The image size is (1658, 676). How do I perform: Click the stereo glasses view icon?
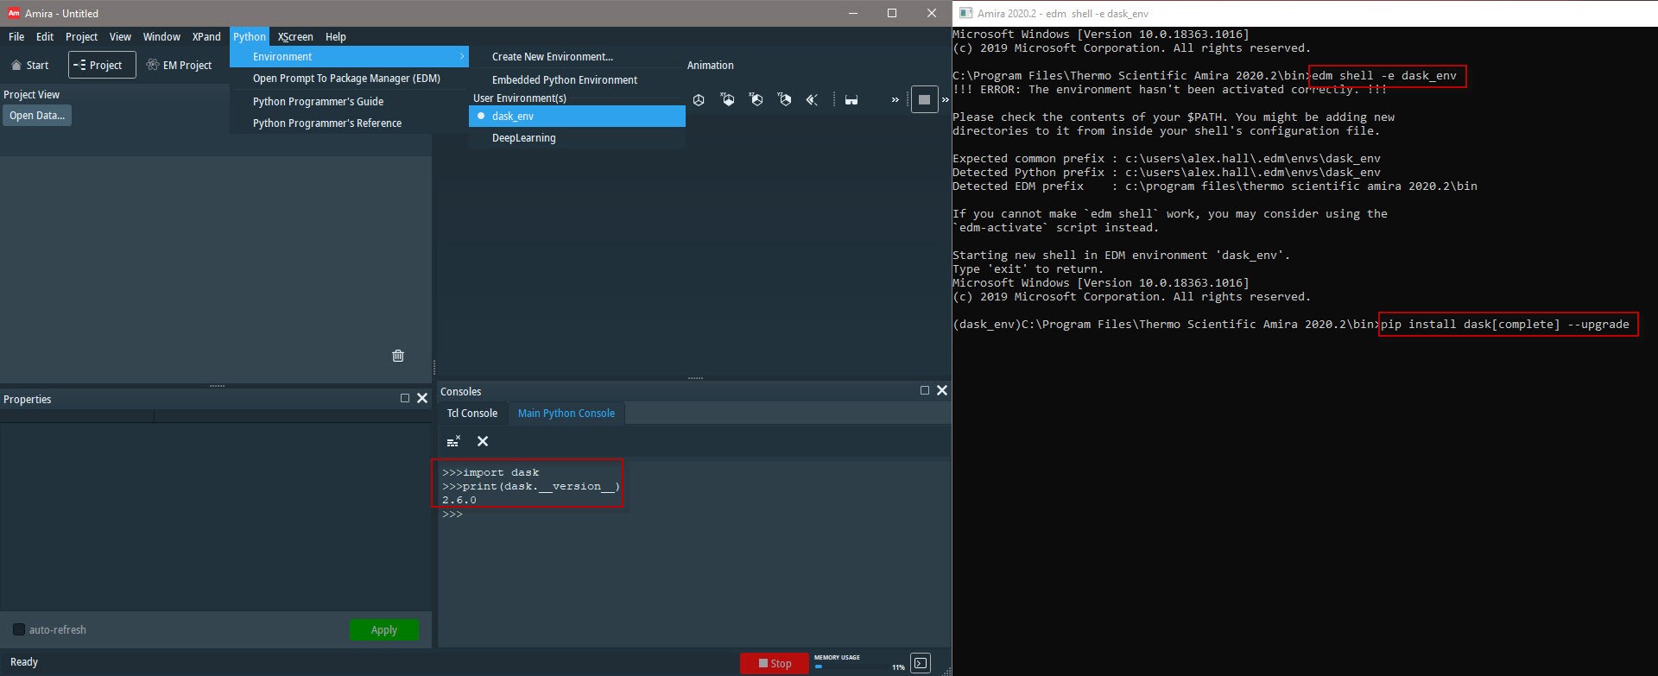851,100
